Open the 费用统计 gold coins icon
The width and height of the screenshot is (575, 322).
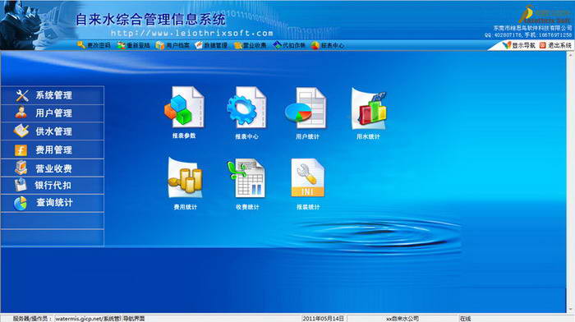pos(185,178)
